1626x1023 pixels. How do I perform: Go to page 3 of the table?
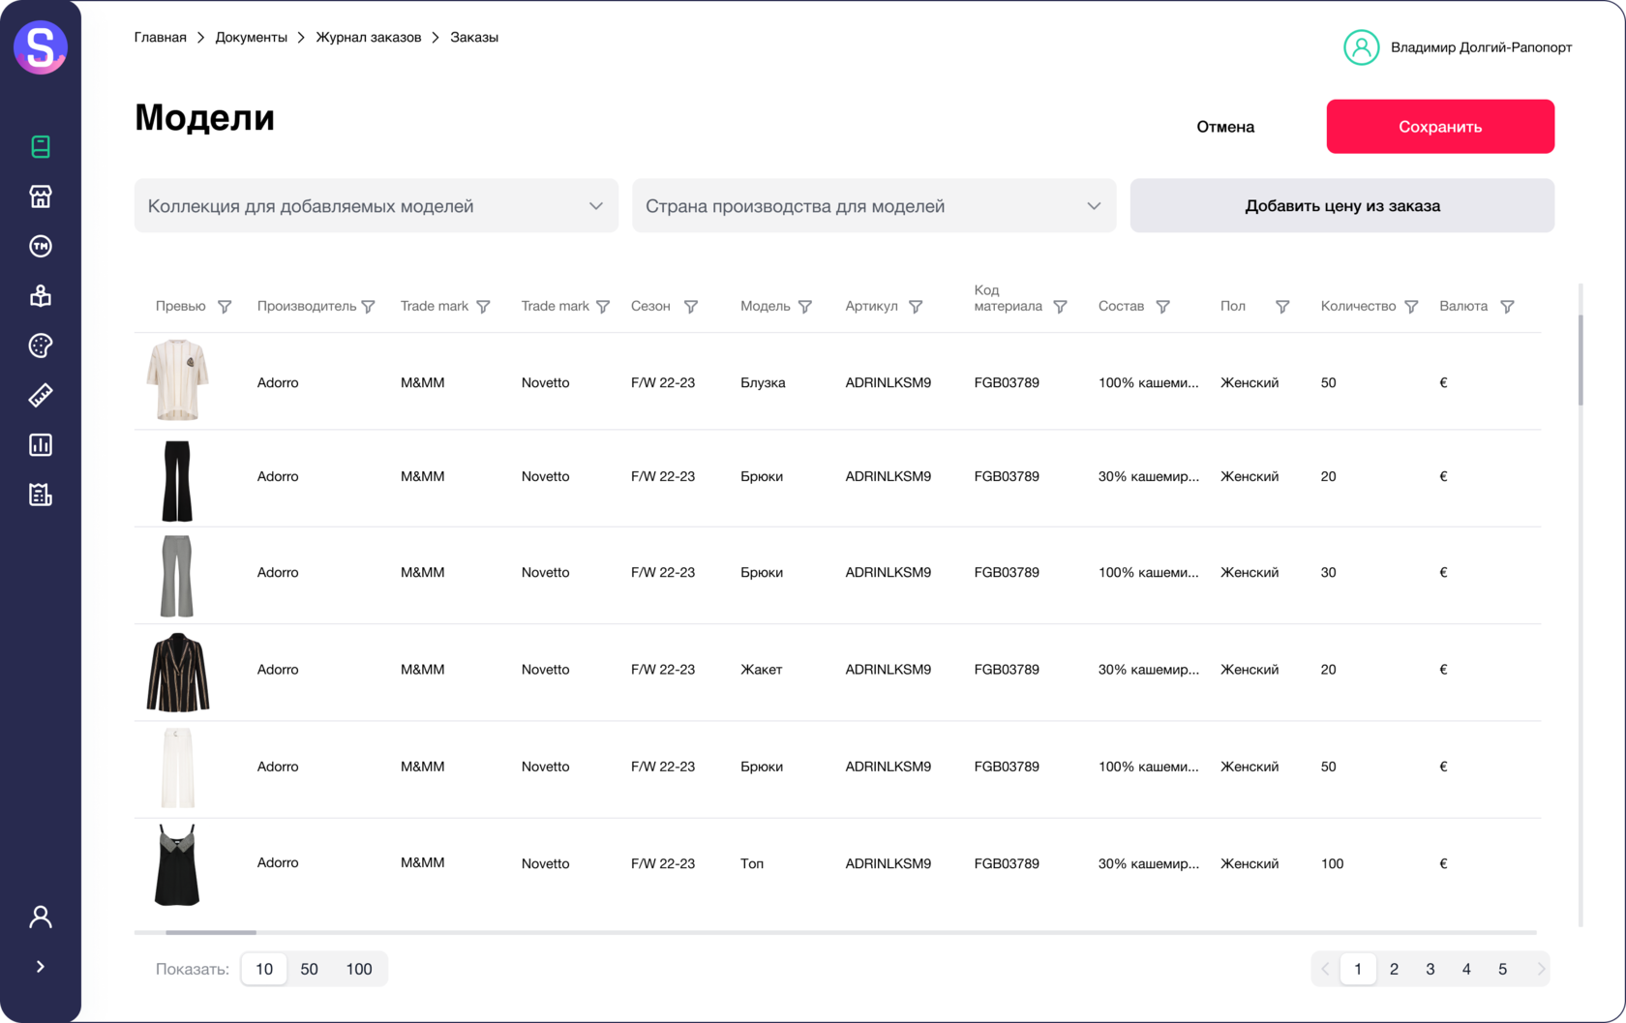[x=1430, y=969]
